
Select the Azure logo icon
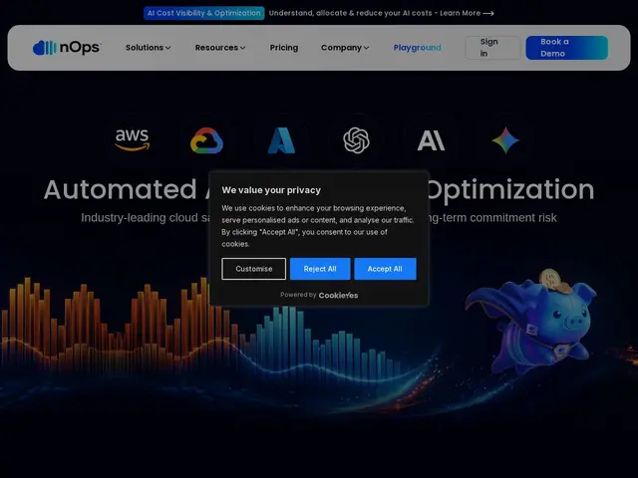click(281, 140)
